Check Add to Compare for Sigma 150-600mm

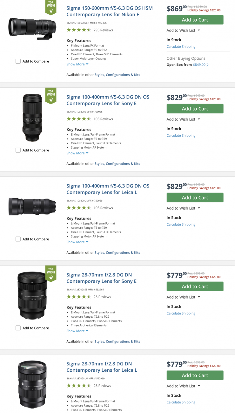coord(18,61)
